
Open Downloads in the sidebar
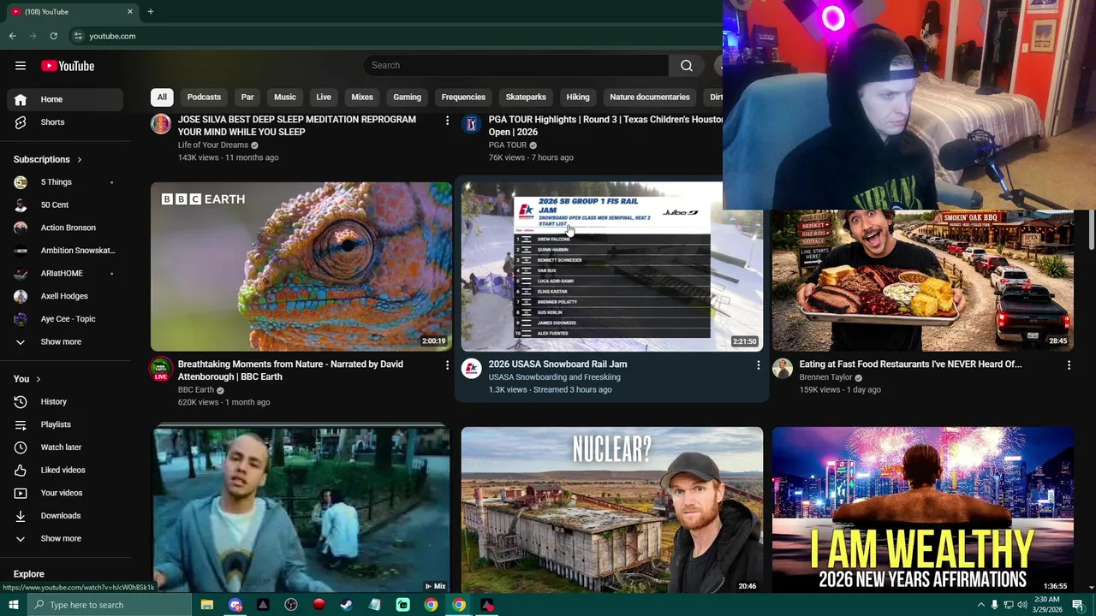pos(65,516)
